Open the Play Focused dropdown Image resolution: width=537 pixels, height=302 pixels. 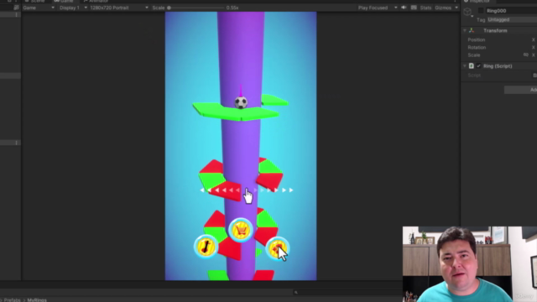coord(378,8)
